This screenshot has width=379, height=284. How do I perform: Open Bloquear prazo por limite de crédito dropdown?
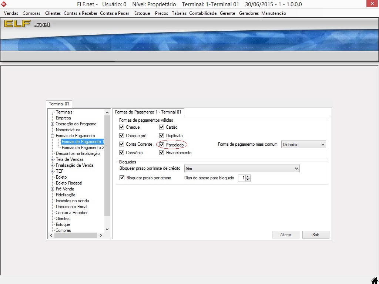pyautogui.click(x=296, y=169)
